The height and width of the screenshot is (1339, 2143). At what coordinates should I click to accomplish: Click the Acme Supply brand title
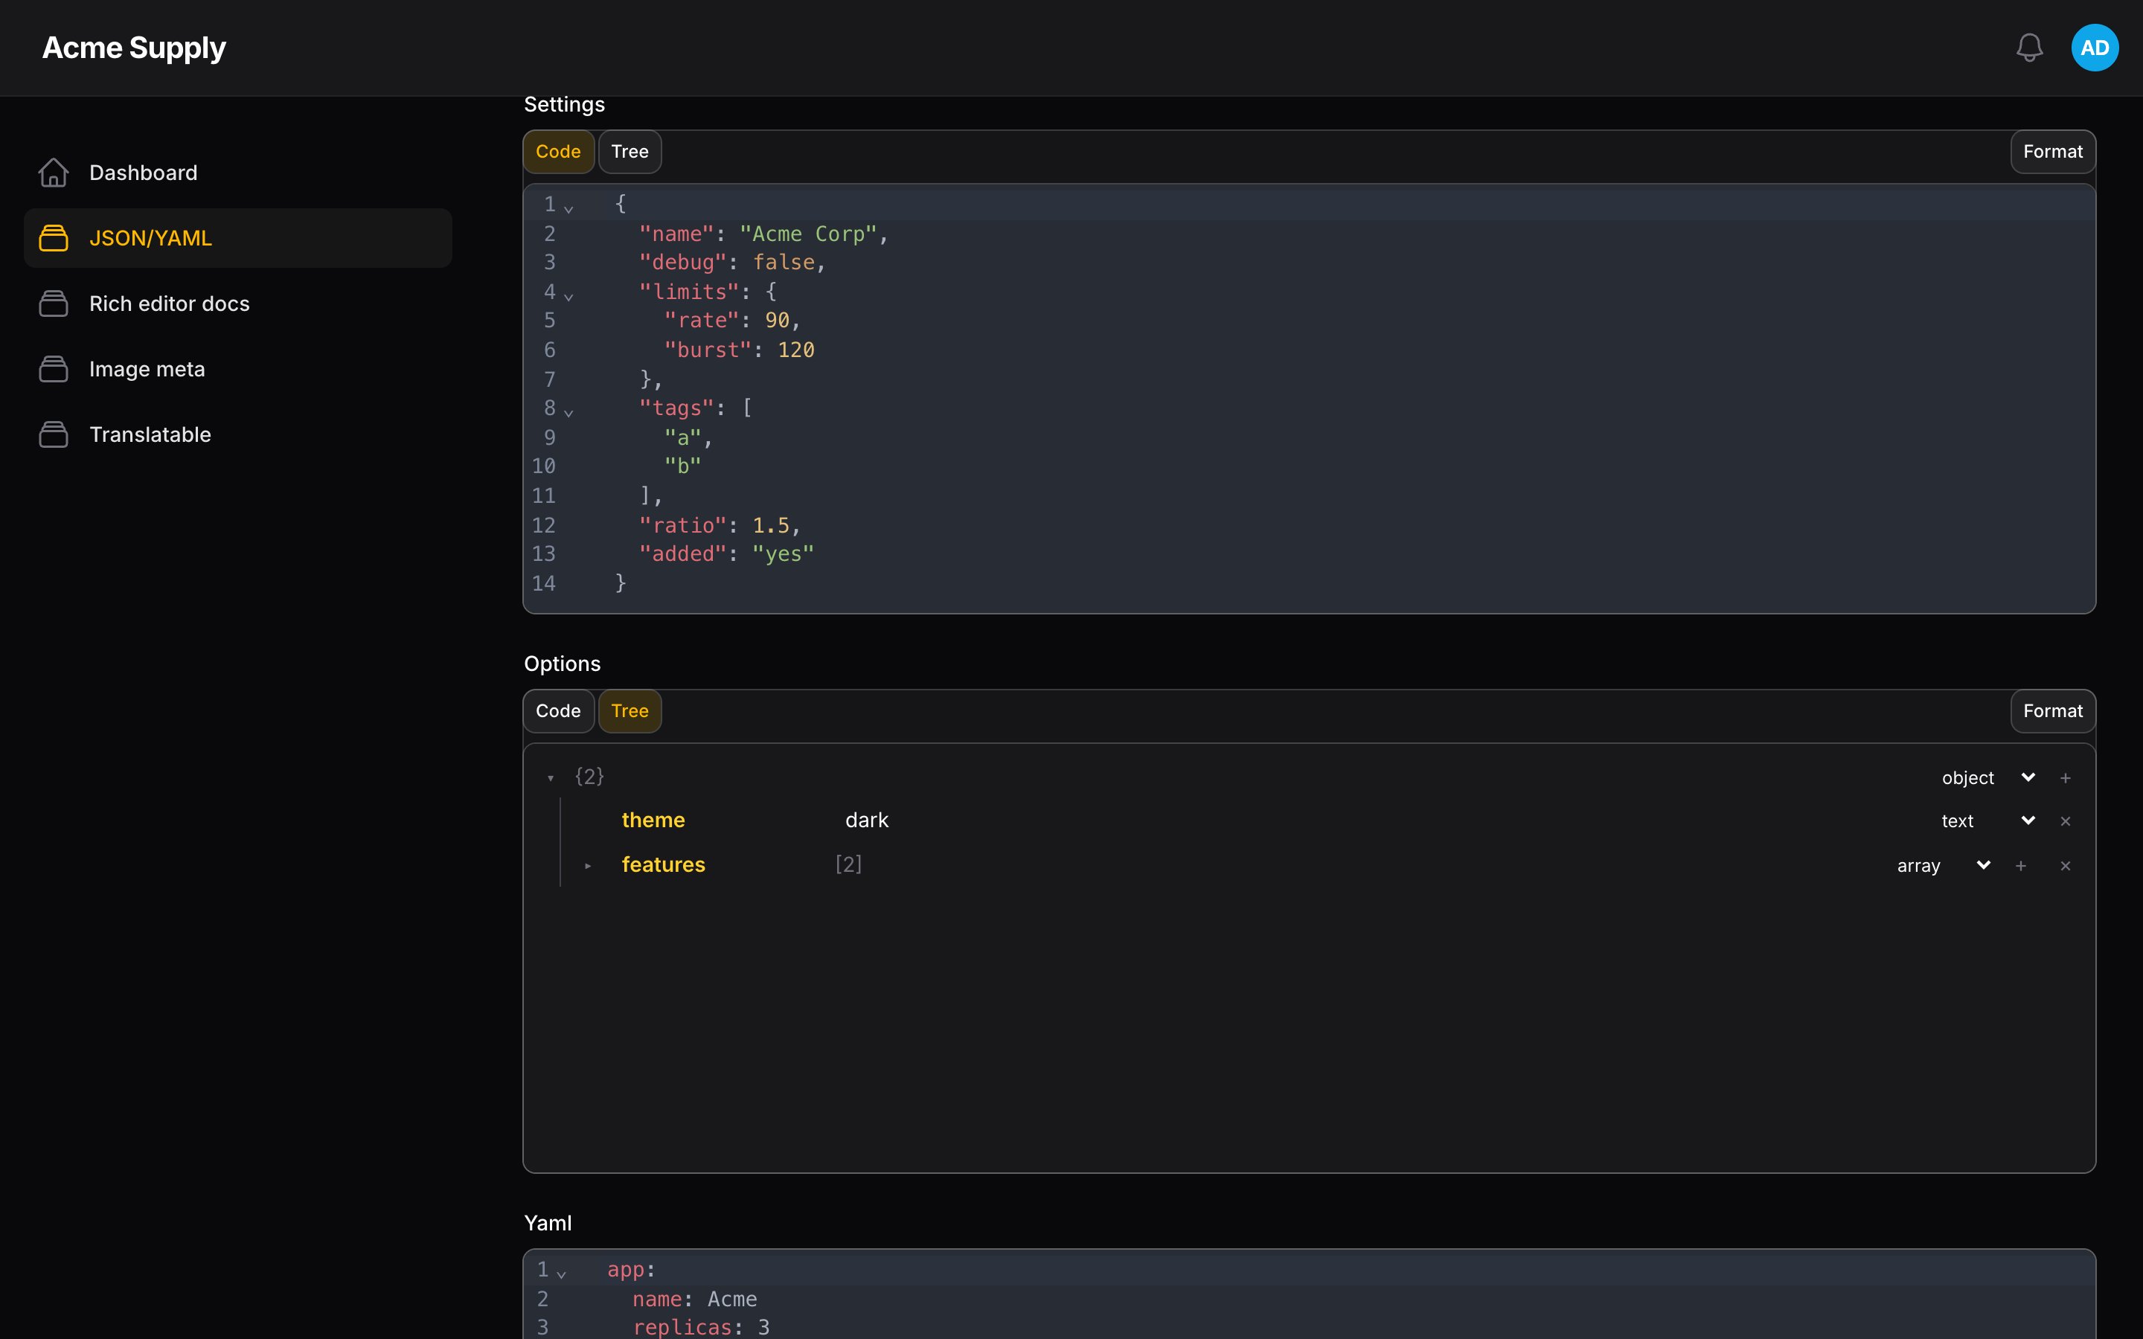click(134, 48)
